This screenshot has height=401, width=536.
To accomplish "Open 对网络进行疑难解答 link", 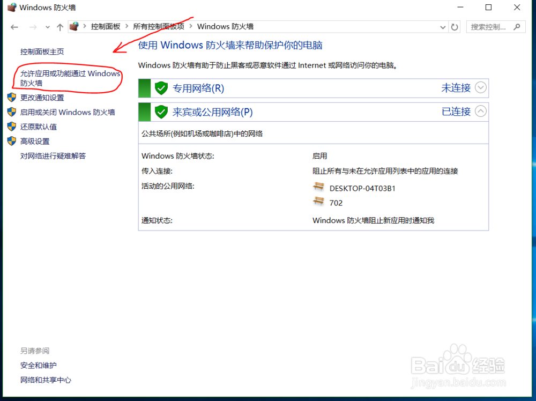I will point(53,156).
